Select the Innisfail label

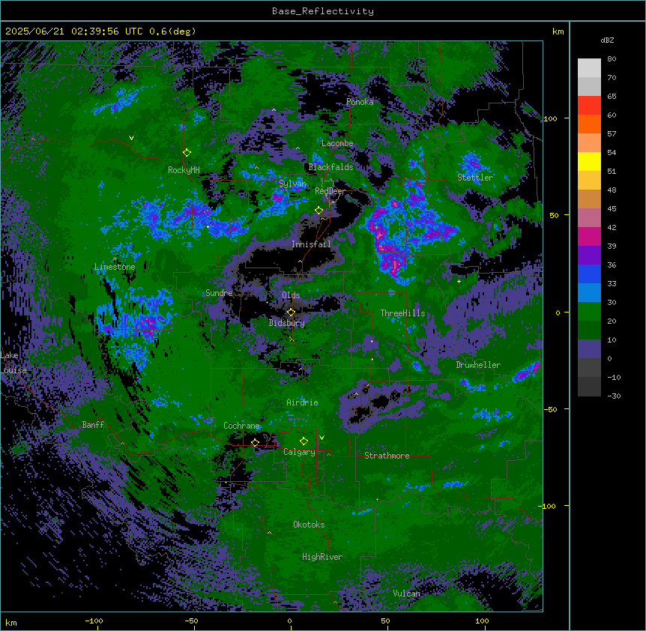[x=311, y=244]
